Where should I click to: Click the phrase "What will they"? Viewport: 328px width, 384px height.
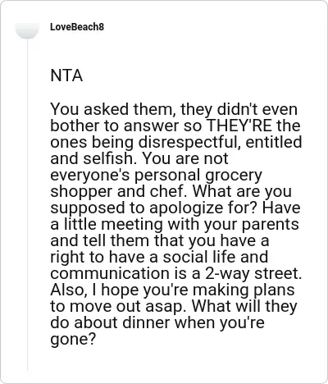tap(244, 306)
